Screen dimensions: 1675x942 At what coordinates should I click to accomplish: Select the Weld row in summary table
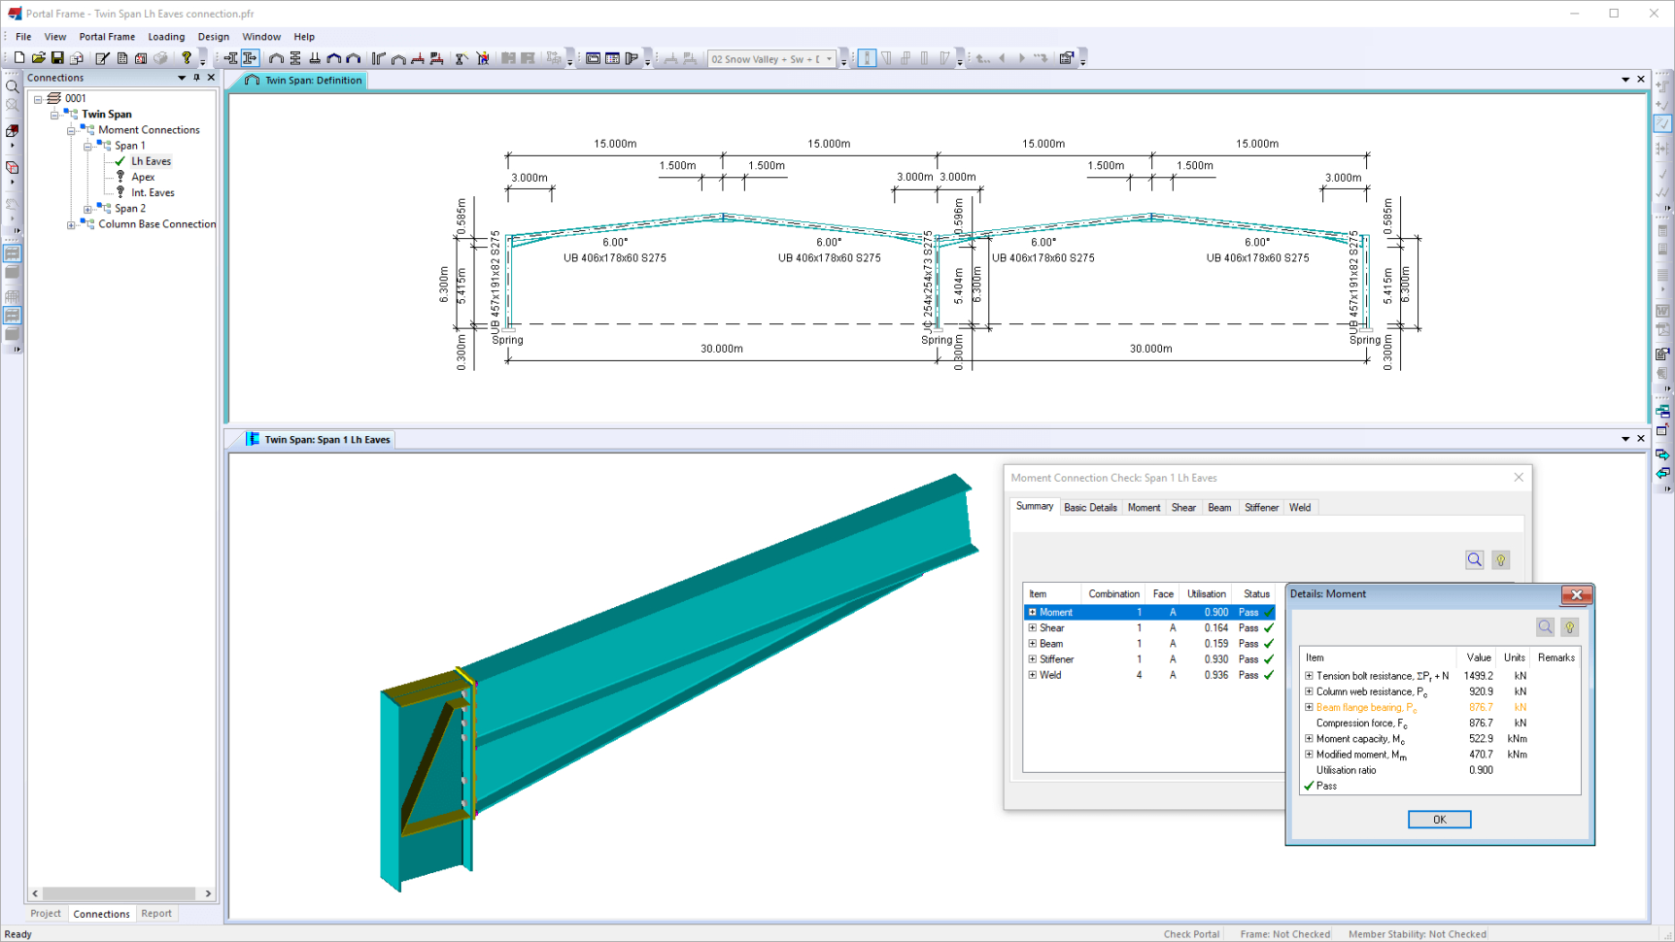(x=1151, y=675)
